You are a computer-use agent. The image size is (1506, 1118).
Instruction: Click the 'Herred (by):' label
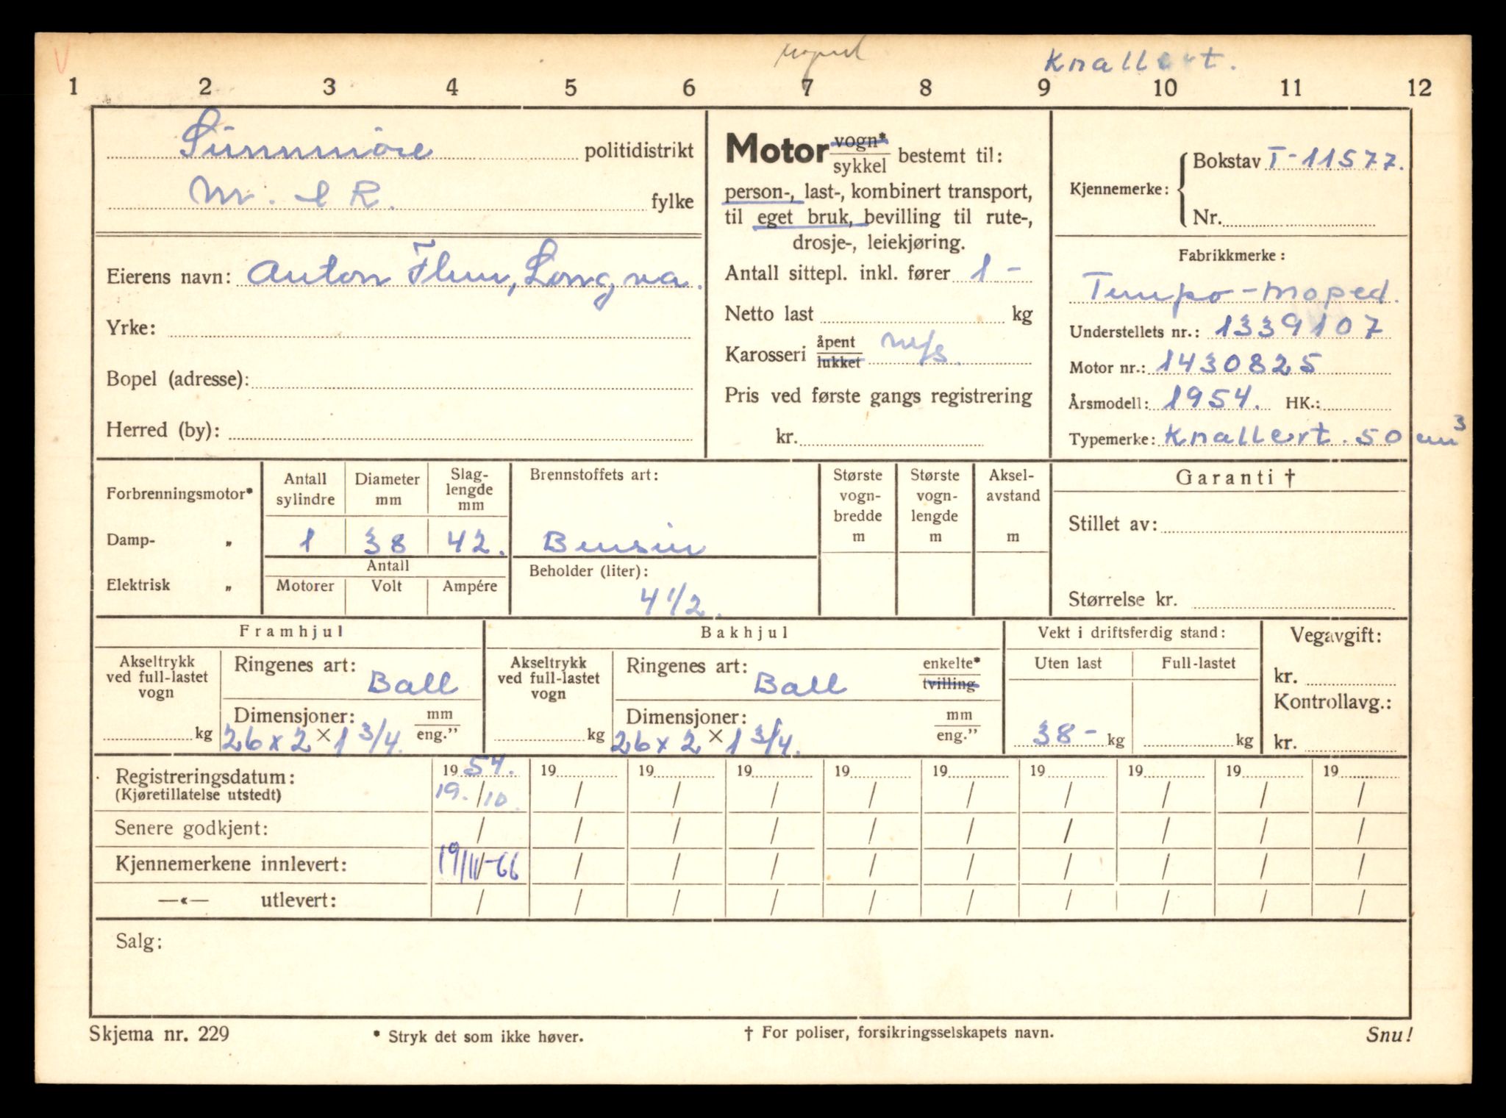pos(163,429)
